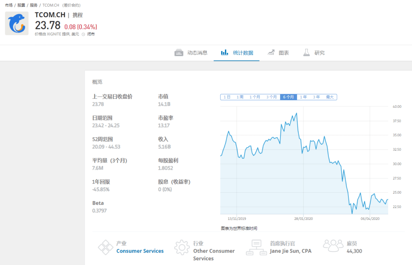Open the 研究 tab
This screenshot has width=412, height=265.
tap(314, 53)
